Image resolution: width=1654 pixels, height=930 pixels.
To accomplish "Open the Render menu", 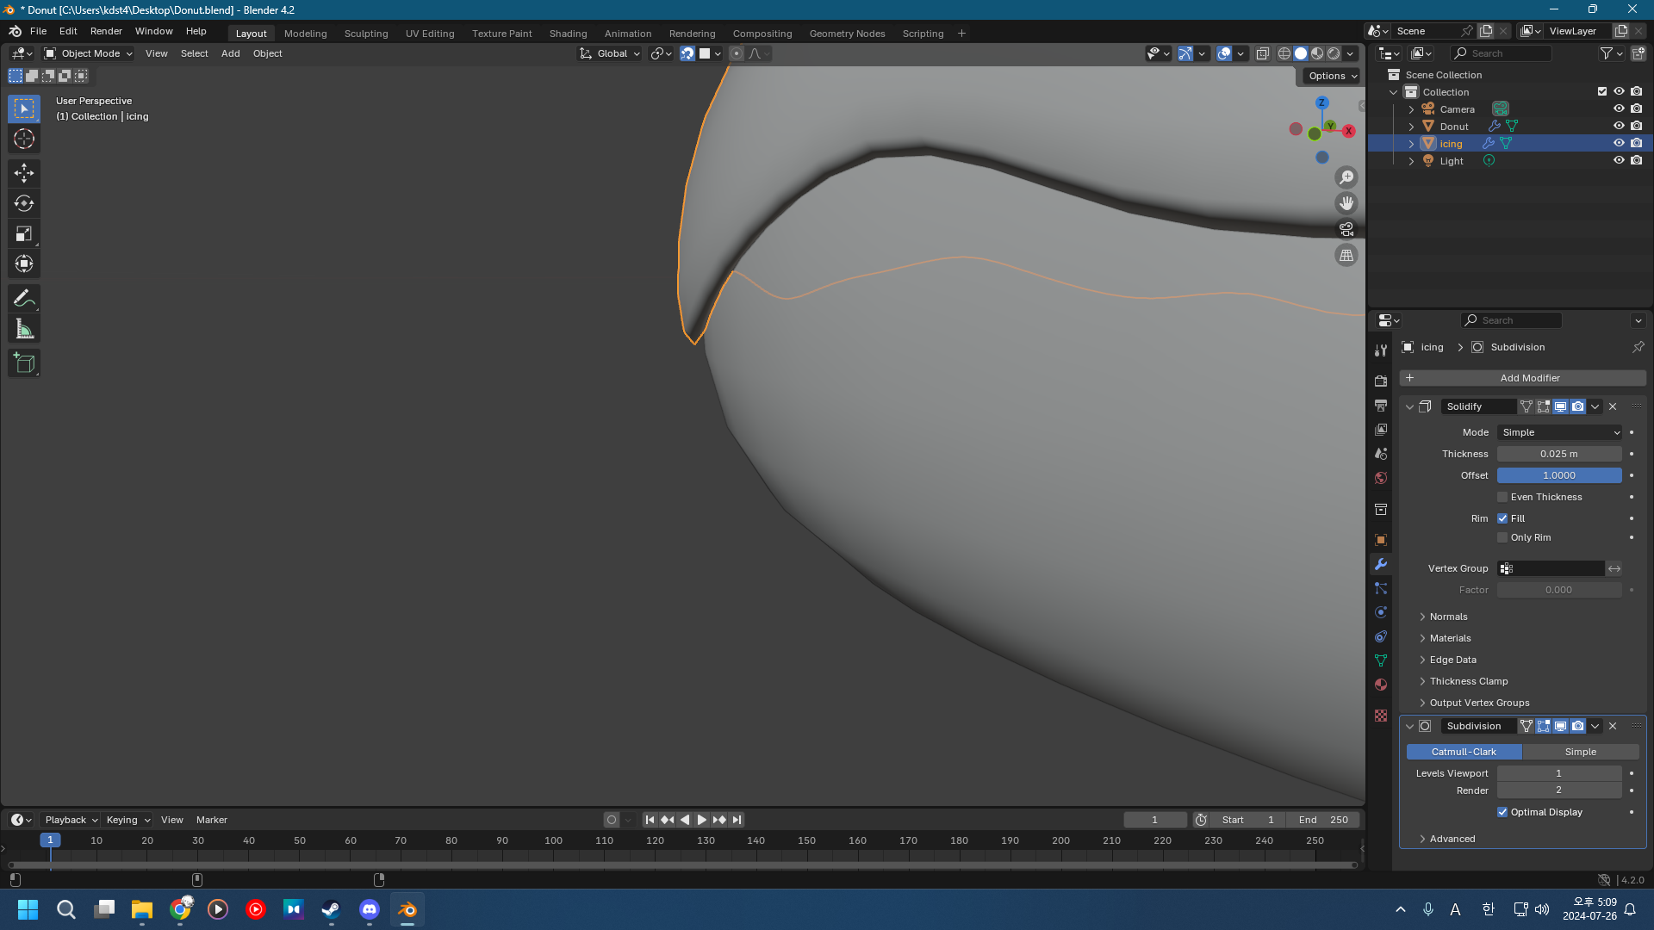I will pos(106,31).
